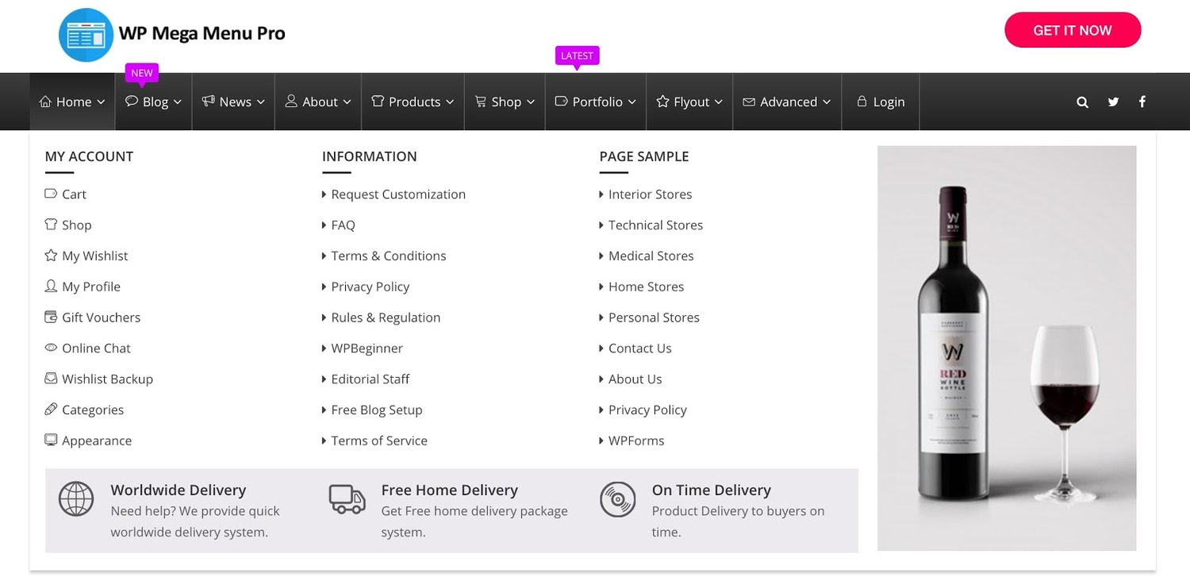Expand the Flyout menu chevron

coord(718,102)
